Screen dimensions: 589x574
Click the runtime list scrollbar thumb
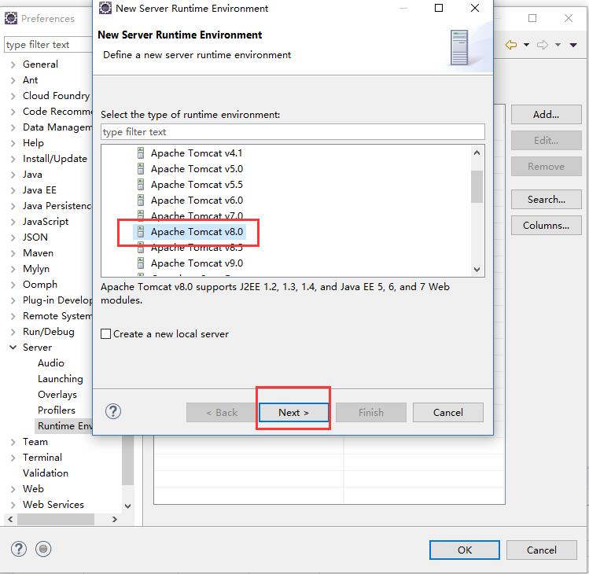click(477, 186)
